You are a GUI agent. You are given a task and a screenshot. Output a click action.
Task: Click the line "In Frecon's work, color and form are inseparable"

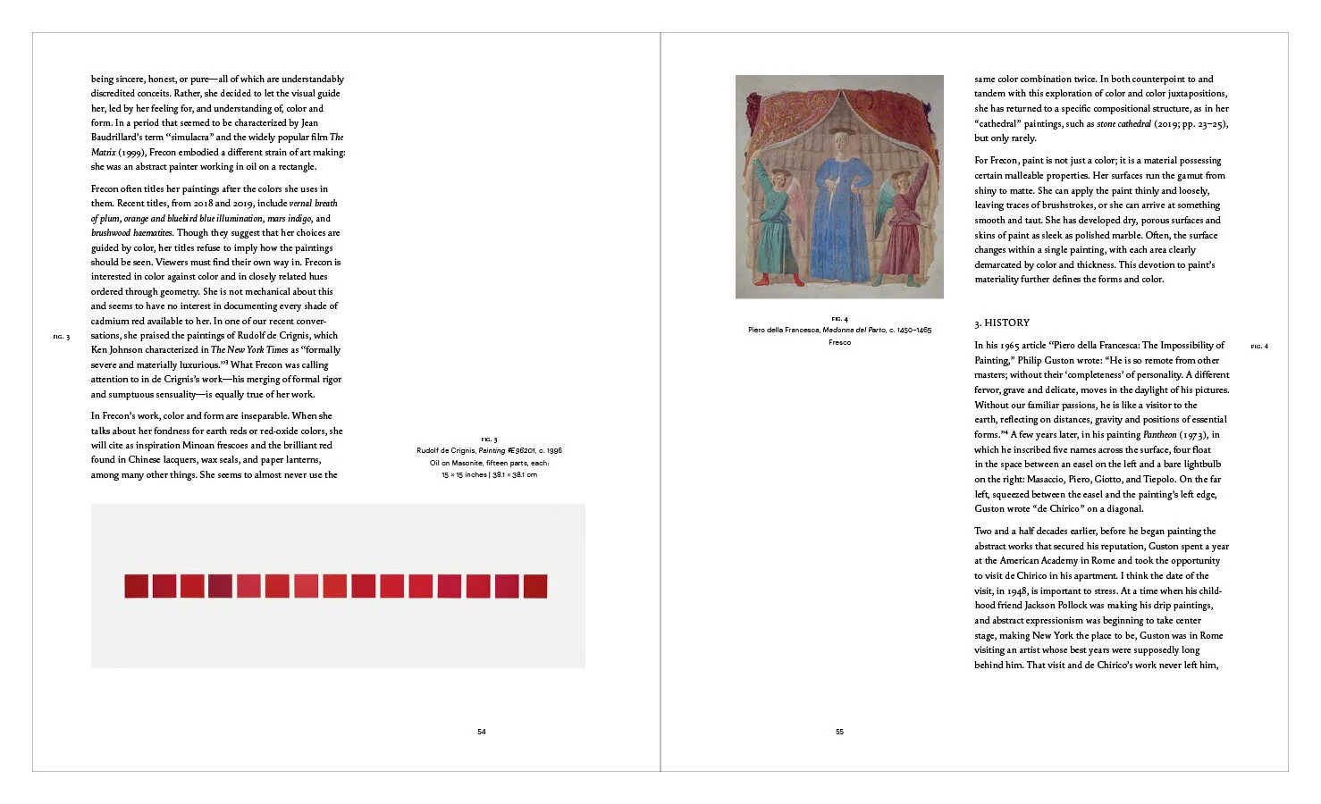211,415
